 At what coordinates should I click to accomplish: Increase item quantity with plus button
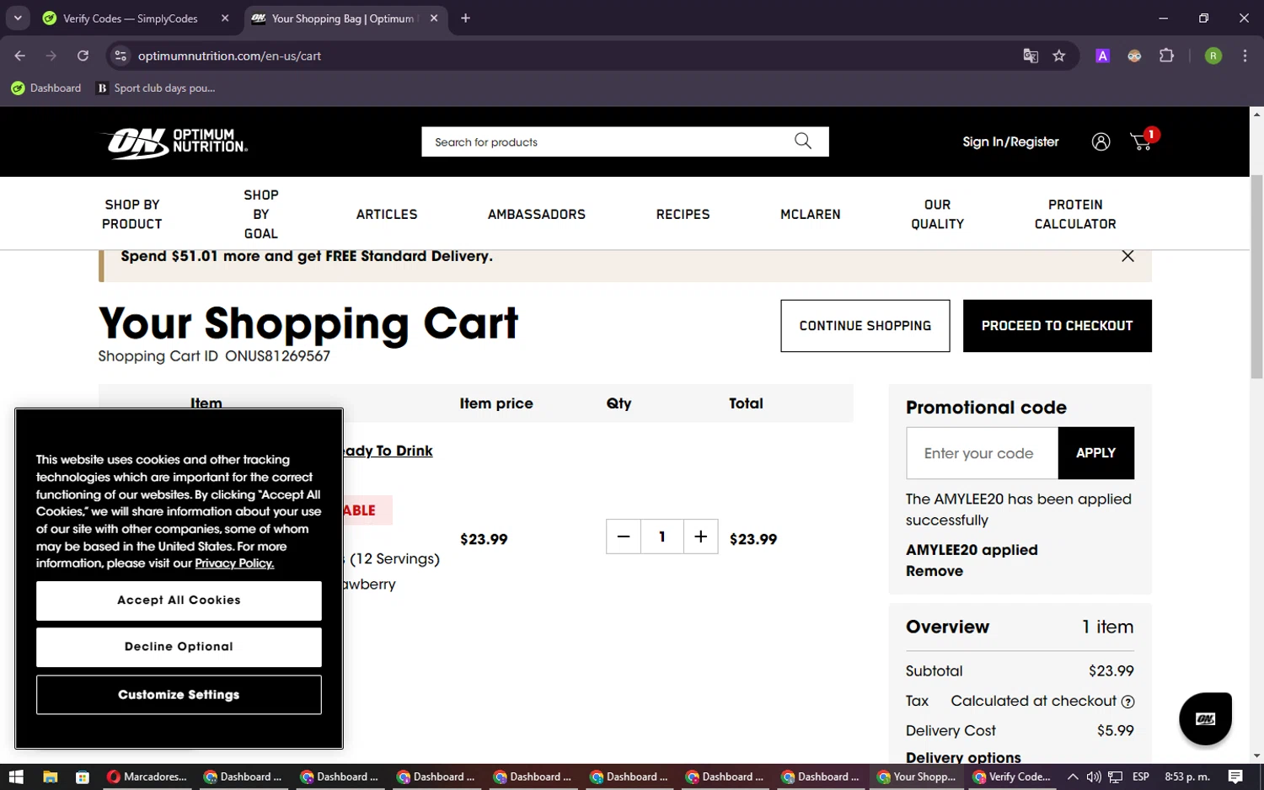[700, 536]
